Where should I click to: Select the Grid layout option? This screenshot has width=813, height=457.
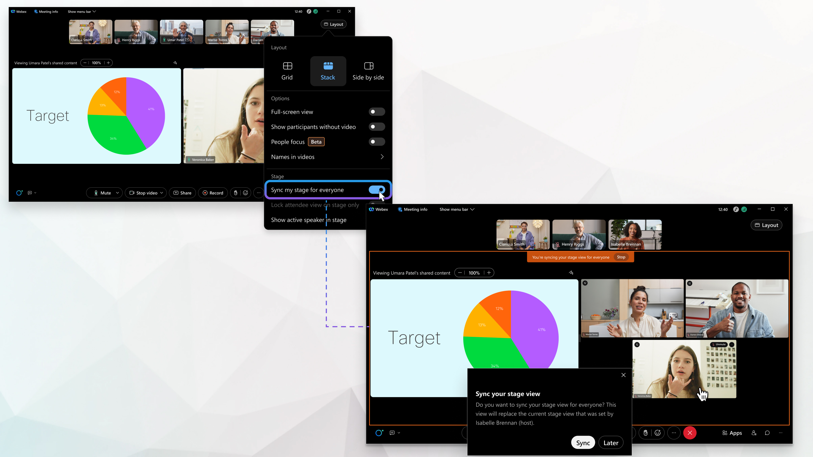[x=287, y=70]
